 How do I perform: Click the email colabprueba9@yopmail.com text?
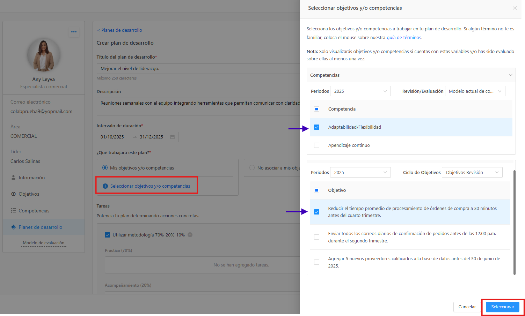coord(41,112)
